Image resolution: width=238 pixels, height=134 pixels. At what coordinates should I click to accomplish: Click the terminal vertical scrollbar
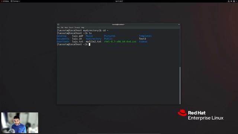(180, 85)
